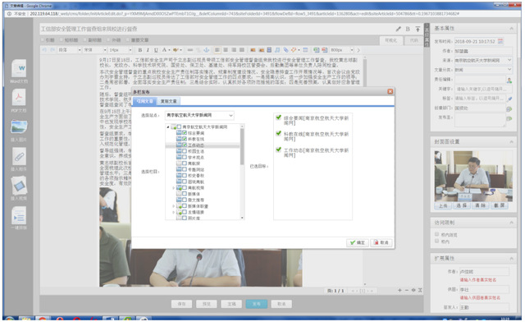This screenshot has height=322, width=525.
Task: Click the PDF文档 import icon
Action: coord(19,99)
